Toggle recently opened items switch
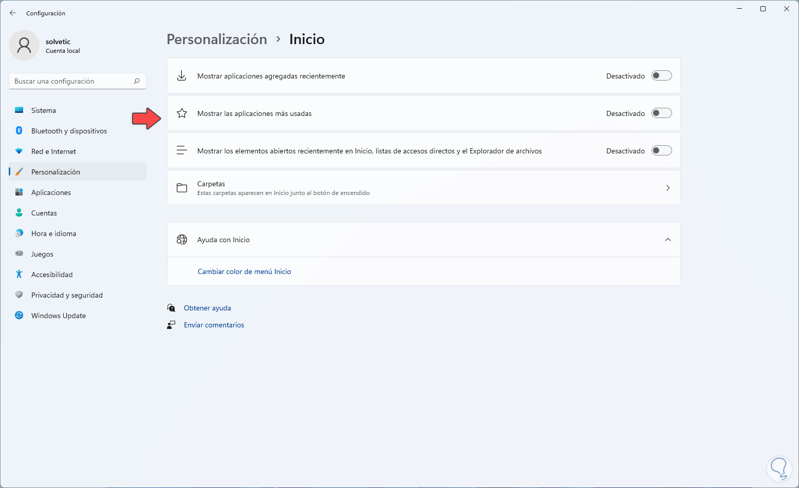The image size is (799, 488). (x=661, y=151)
